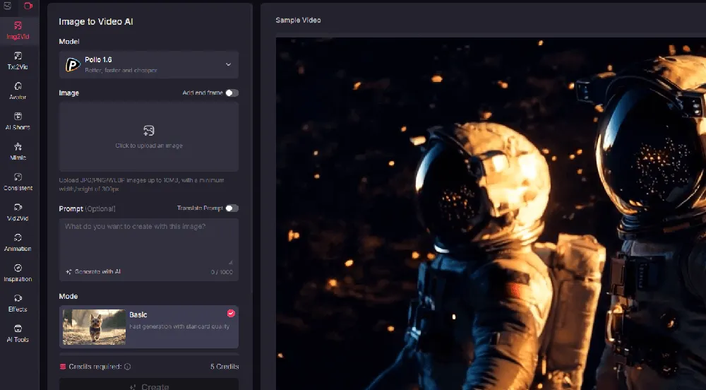Open the Vid2Vid tool
Viewport: 706px width, 390px height.
coord(18,212)
